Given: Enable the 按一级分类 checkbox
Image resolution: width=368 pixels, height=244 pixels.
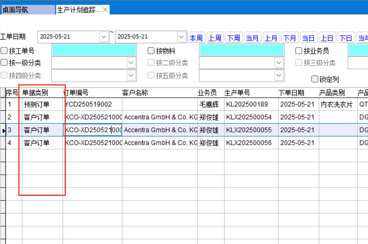Looking at the screenshot, I should pyautogui.click(x=4, y=63).
